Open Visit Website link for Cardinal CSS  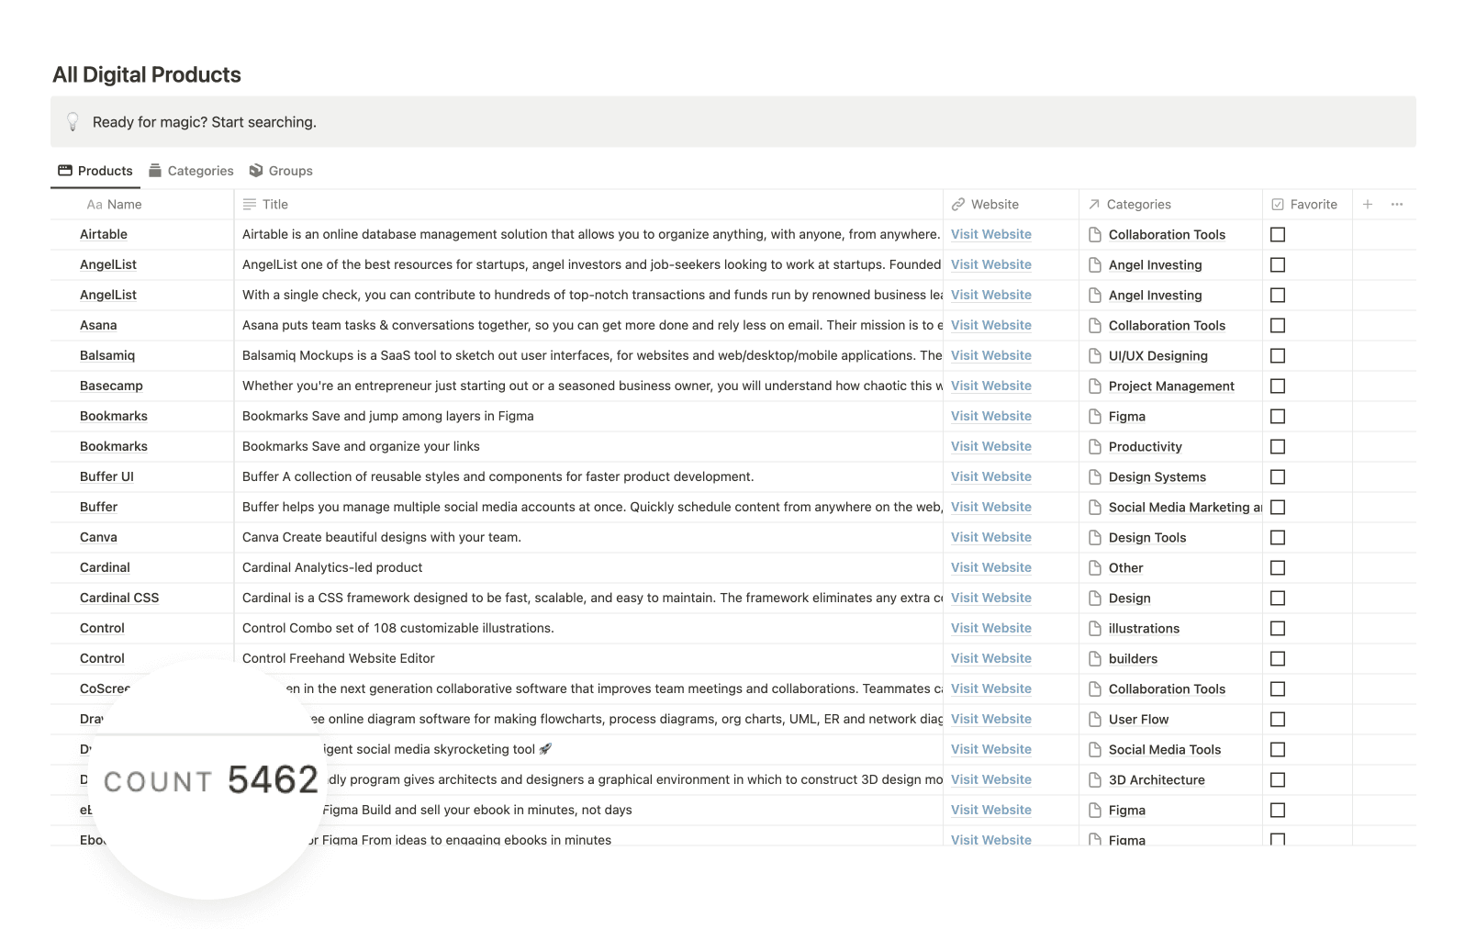(x=991, y=598)
